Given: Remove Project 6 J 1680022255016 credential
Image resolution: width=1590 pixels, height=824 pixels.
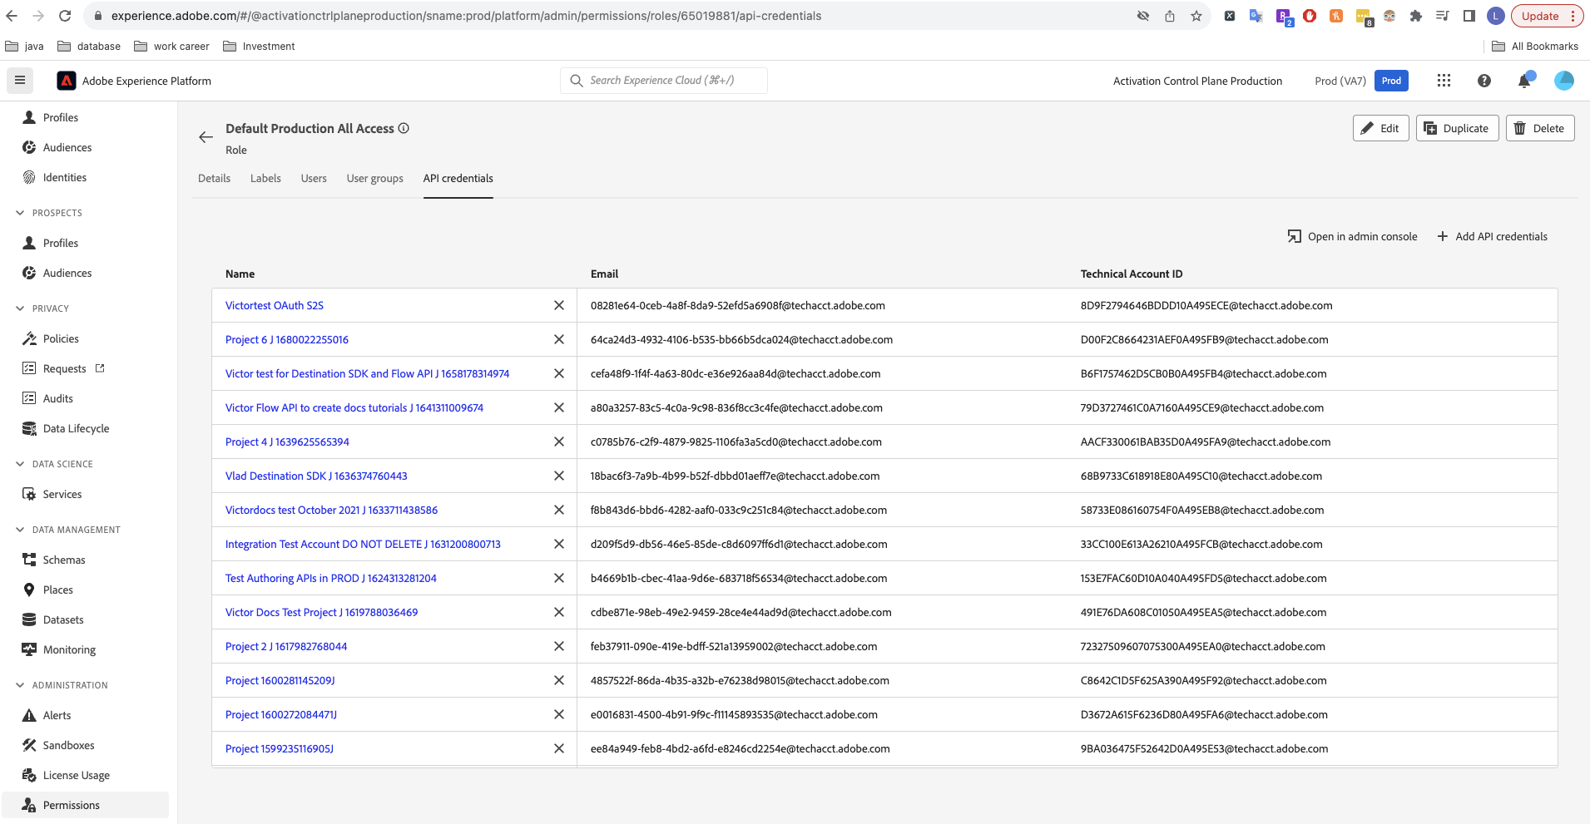Looking at the screenshot, I should [x=559, y=339].
